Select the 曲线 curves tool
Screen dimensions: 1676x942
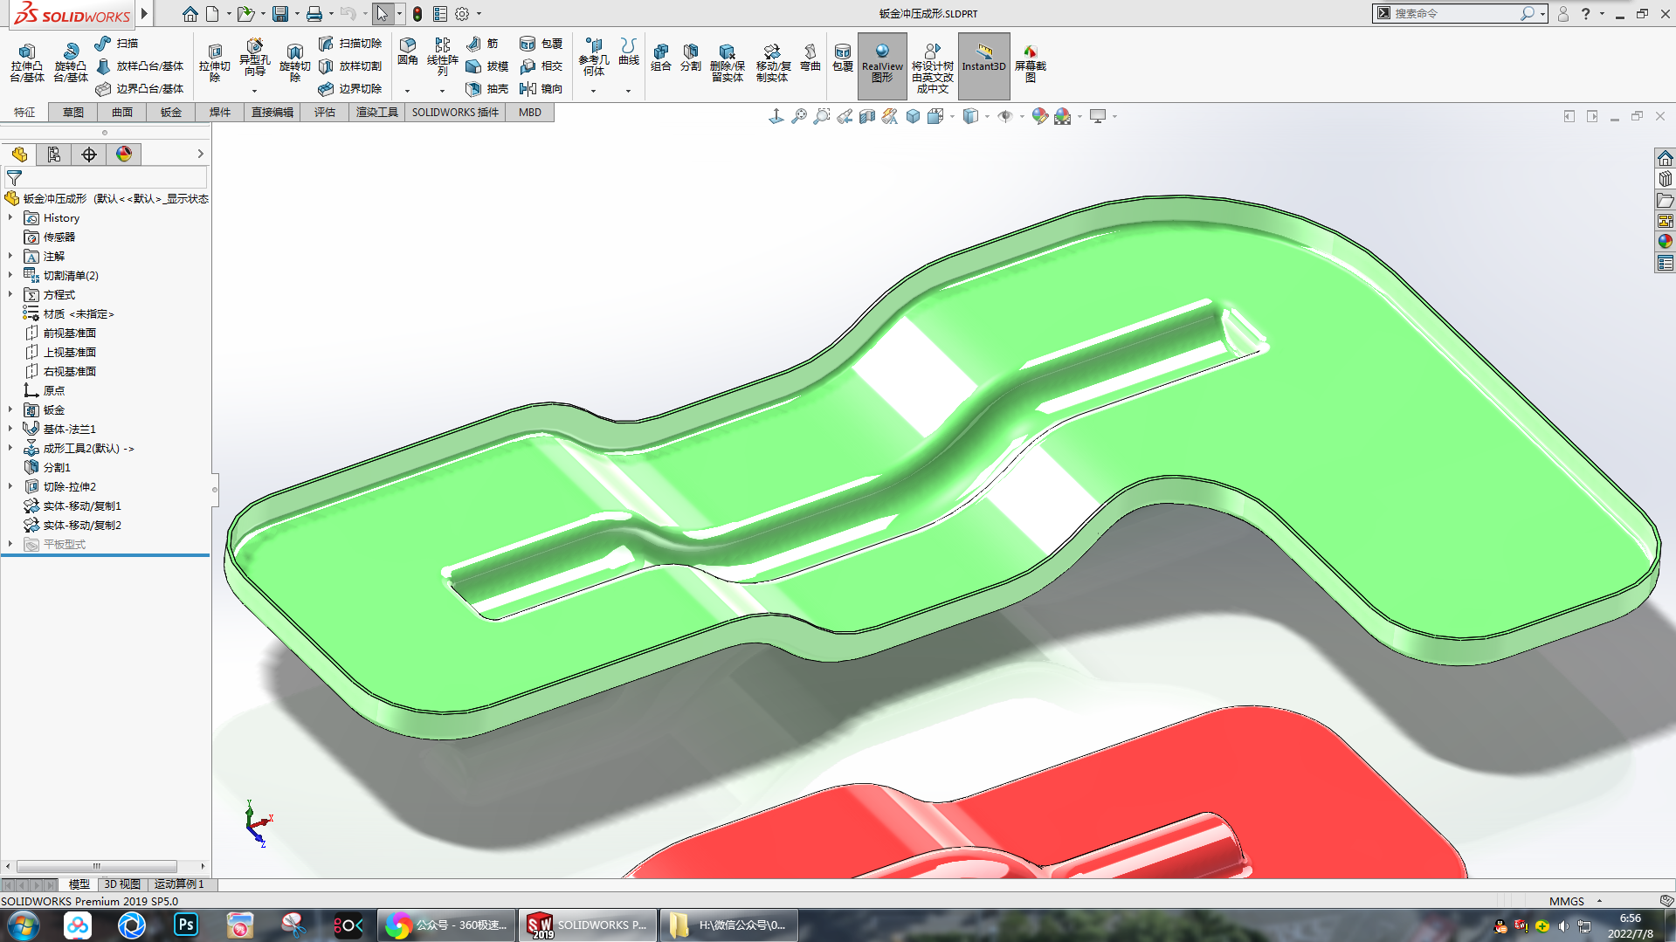[629, 52]
